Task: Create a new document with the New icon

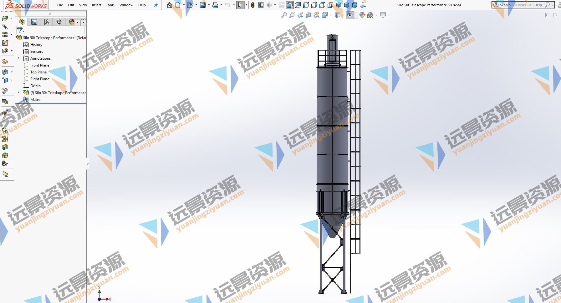Action: (178, 5)
